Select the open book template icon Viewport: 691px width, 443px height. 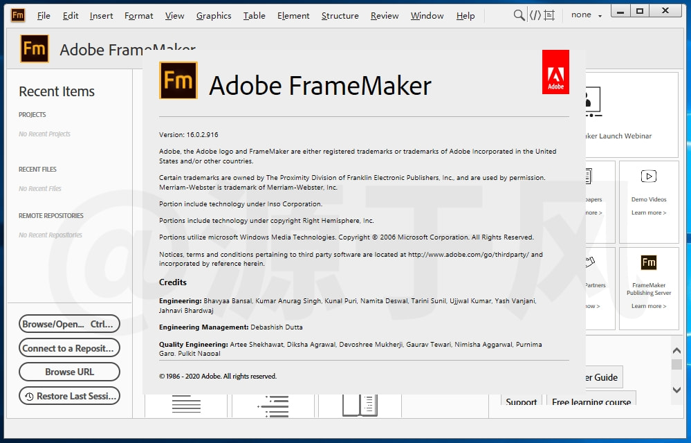(x=360, y=406)
